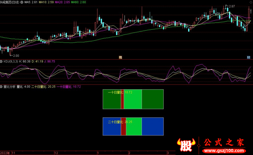Click the 榜 marker icon on chart
The image size is (253, 155).
point(120,57)
